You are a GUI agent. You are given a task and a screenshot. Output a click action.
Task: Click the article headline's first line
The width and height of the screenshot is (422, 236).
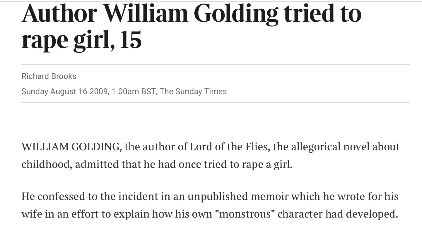point(192,14)
